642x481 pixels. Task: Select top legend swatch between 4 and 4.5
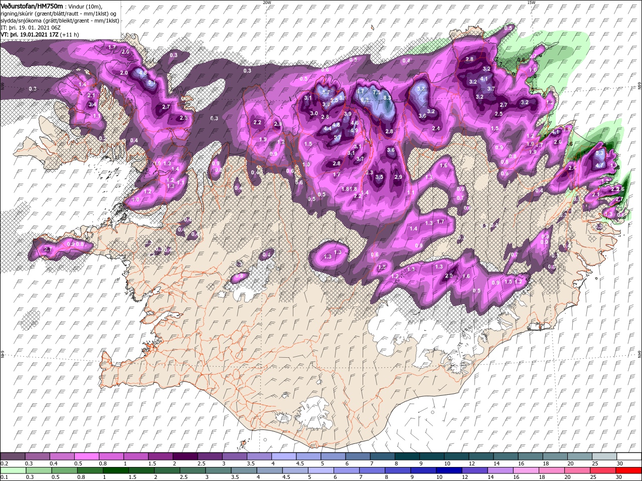[x=284, y=456]
